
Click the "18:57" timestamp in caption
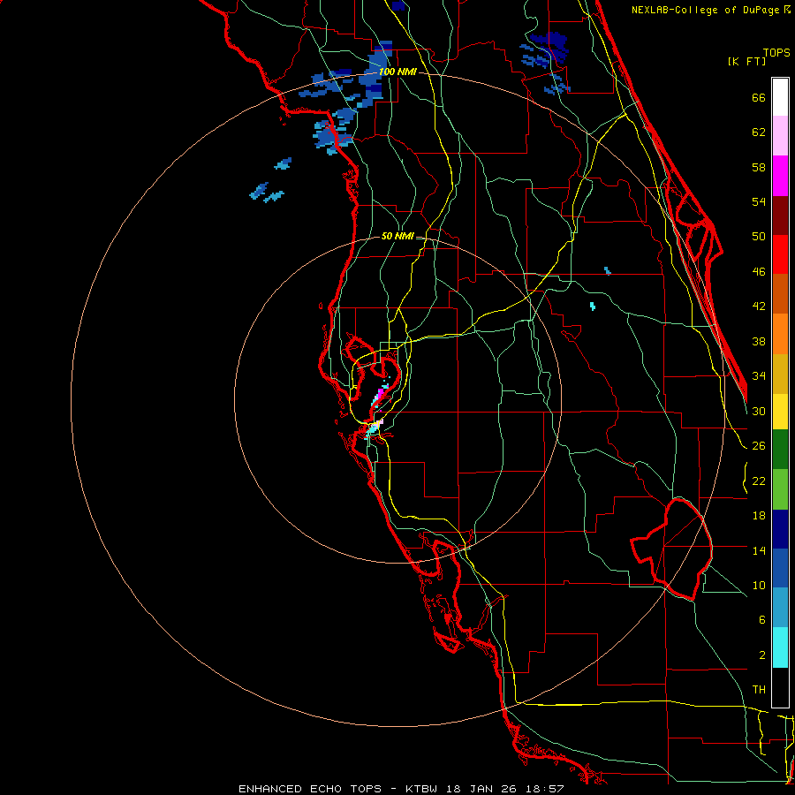[544, 789]
